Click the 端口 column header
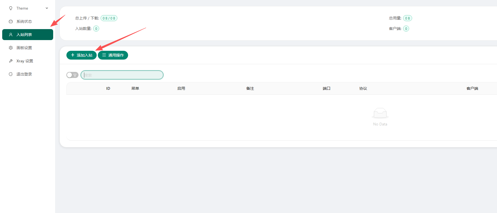The width and height of the screenshot is (497, 213). [x=326, y=88]
